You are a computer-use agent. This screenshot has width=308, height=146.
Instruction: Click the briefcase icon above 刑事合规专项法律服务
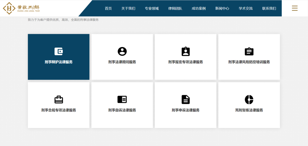[x=58, y=100]
